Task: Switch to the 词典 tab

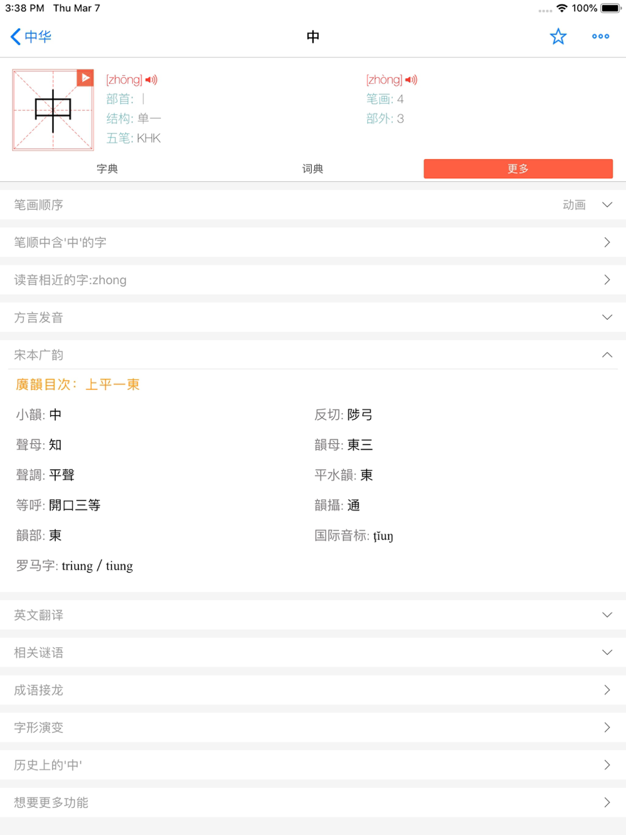Action: click(x=312, y=168)
